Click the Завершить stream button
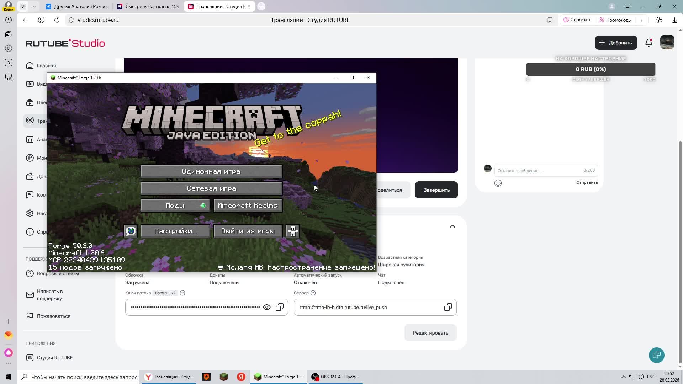The image size is (683, 384). pos(436,190)
